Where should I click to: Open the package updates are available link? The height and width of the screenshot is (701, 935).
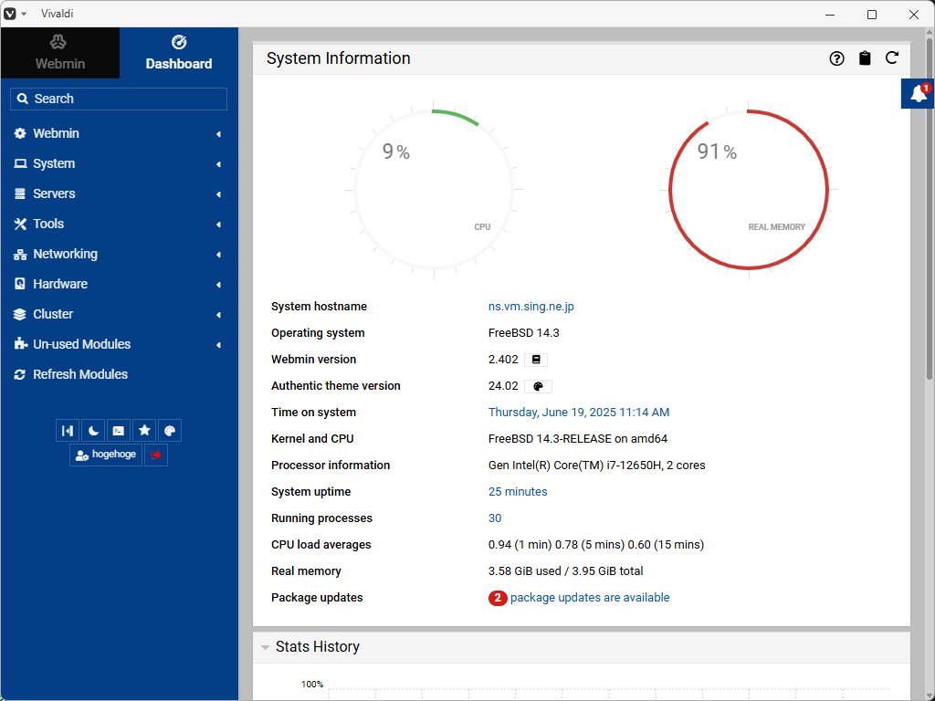click(x=590, y=597)
